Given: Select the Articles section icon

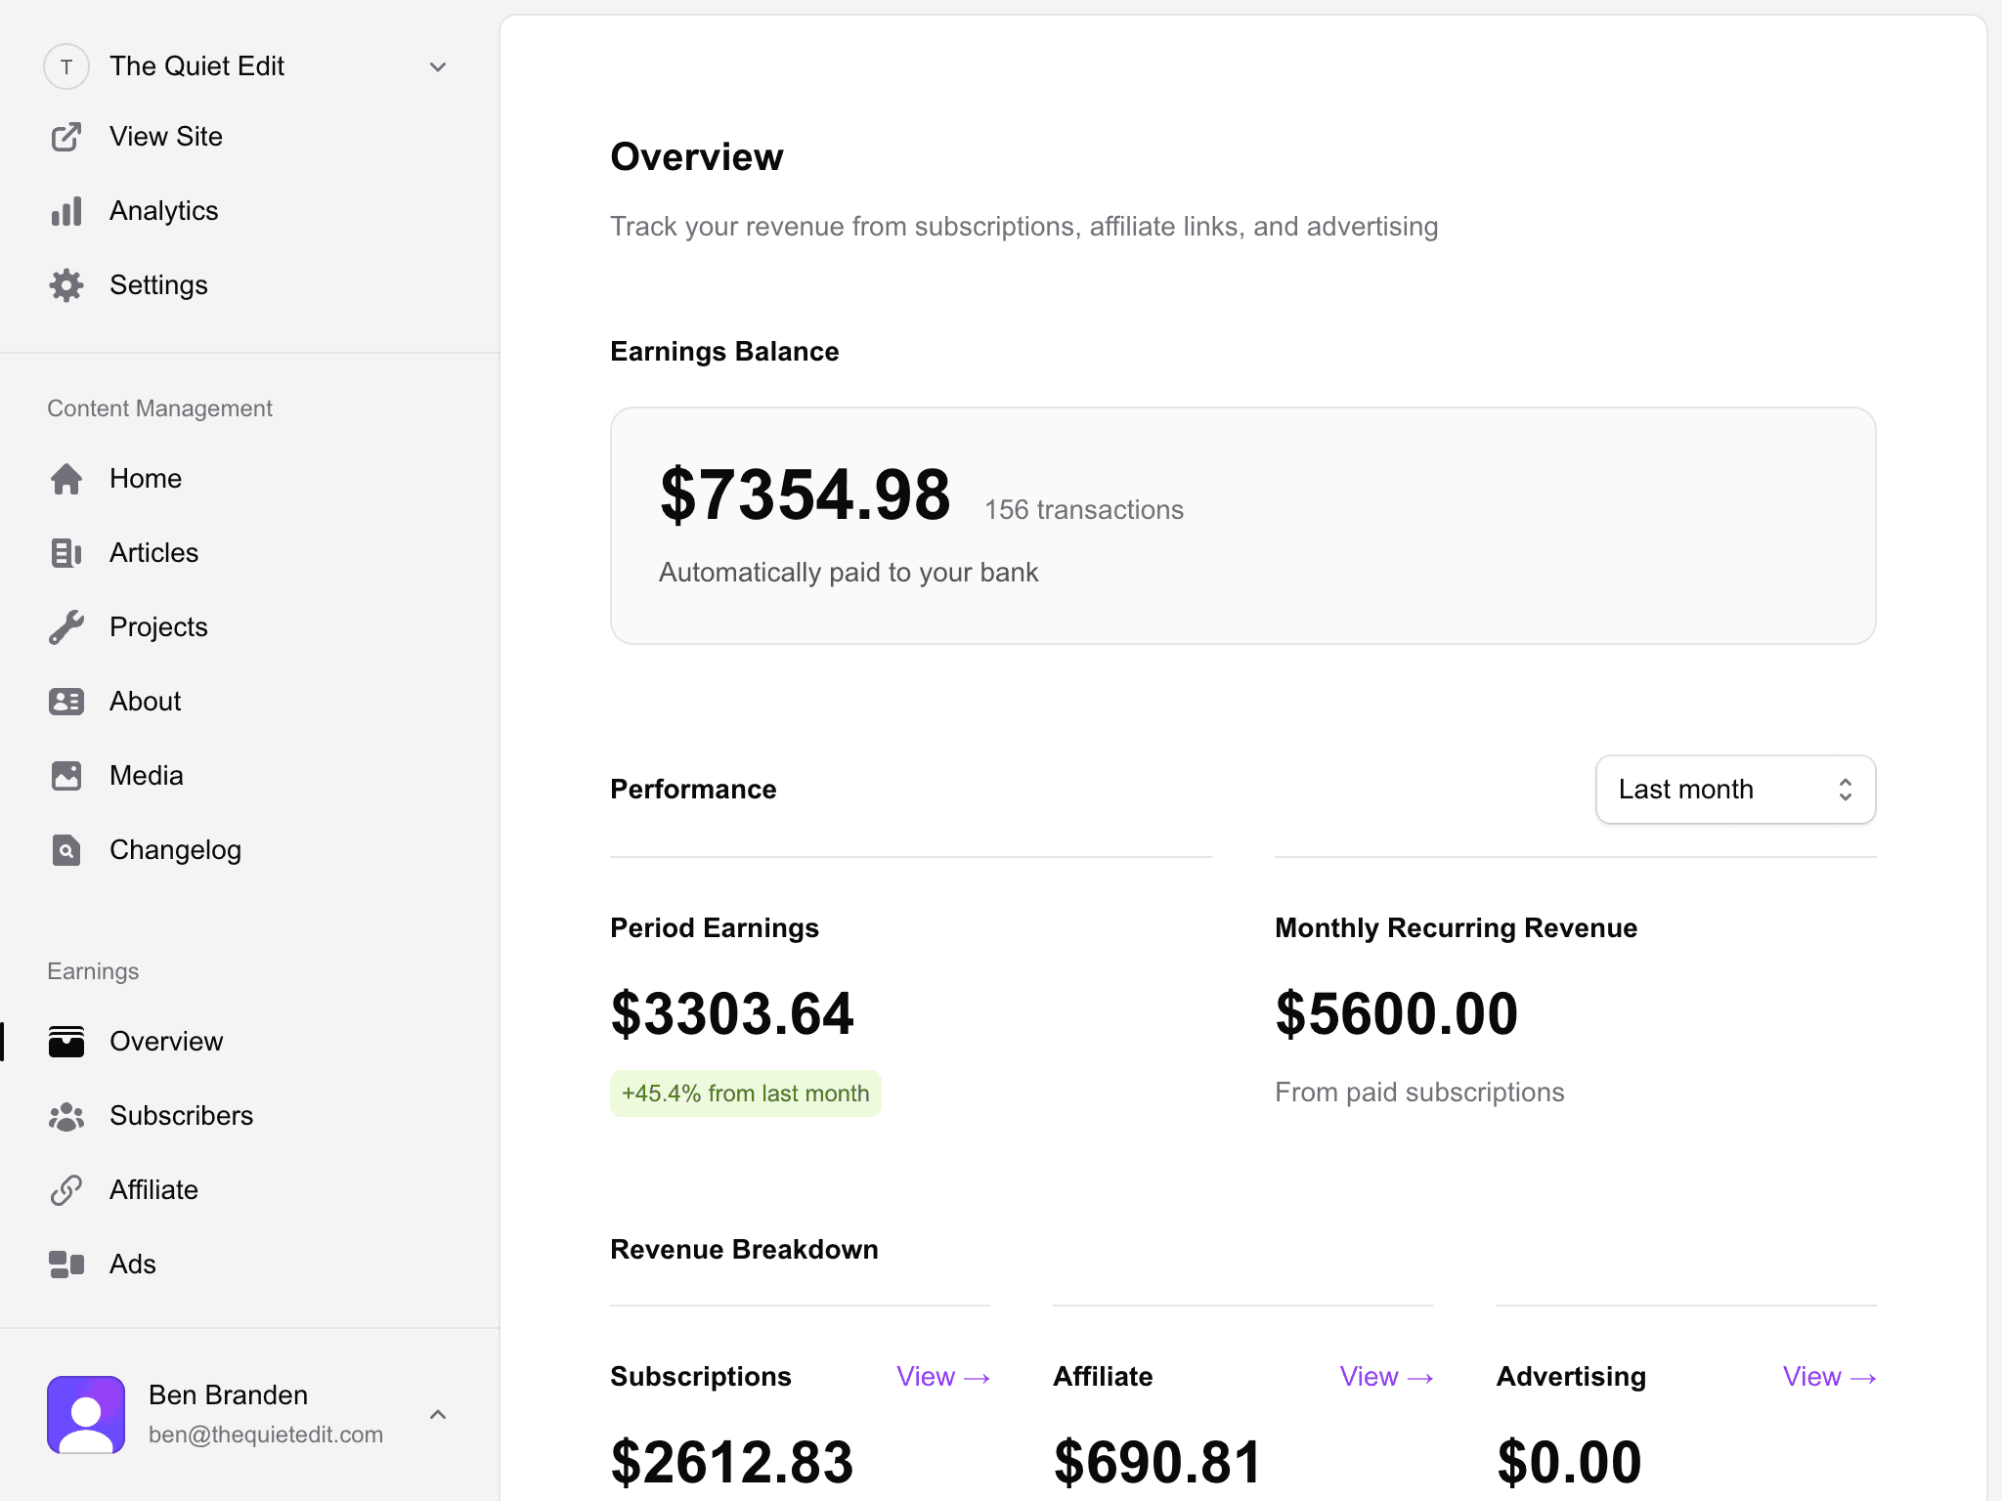Looking at the screenshot, I should pos(66,552).
